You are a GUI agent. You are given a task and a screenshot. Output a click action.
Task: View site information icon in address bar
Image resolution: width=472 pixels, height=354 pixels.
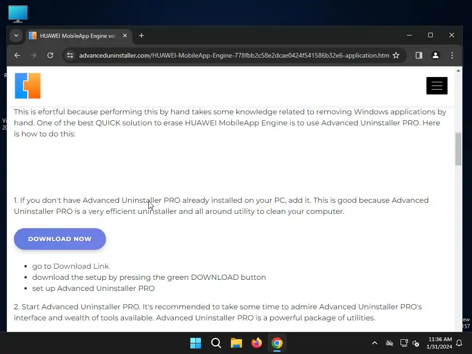coord(70,55)
